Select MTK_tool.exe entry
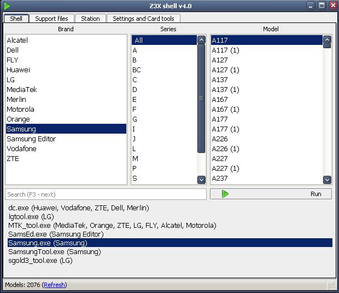Screen dimensions: 339x293 pyautogui.click(x=170, y=226)
